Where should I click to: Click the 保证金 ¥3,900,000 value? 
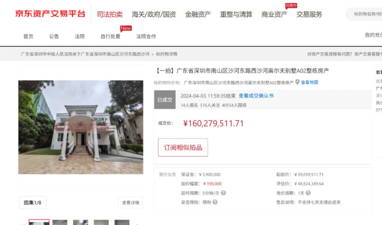(x=209, y=174)
